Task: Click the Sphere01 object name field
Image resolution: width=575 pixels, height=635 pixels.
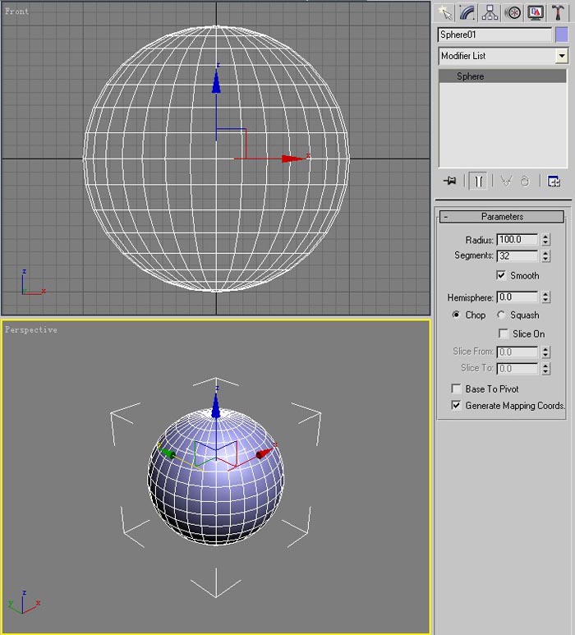Action: click(x=494, y=35)
